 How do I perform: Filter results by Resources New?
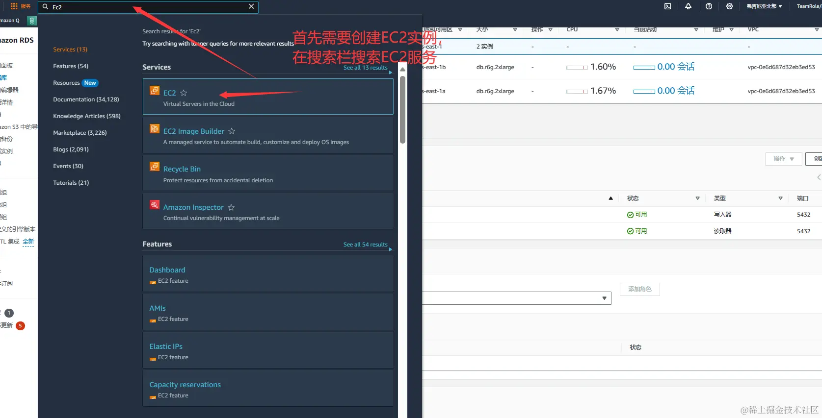click(76, 83)
